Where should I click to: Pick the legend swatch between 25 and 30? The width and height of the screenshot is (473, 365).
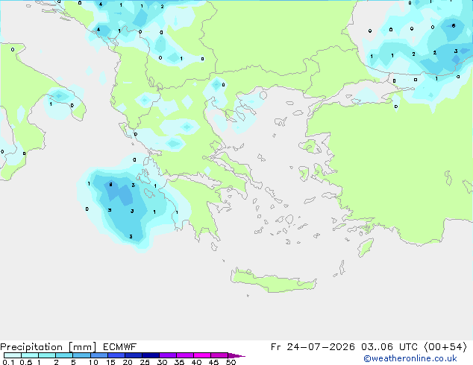coord(150,355)
